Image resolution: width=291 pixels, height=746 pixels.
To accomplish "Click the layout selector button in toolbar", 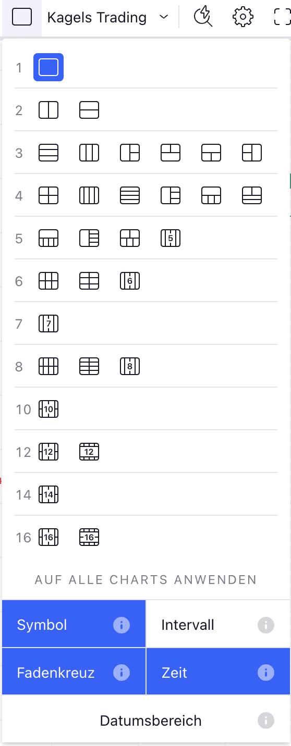I will tap(21, 17).
